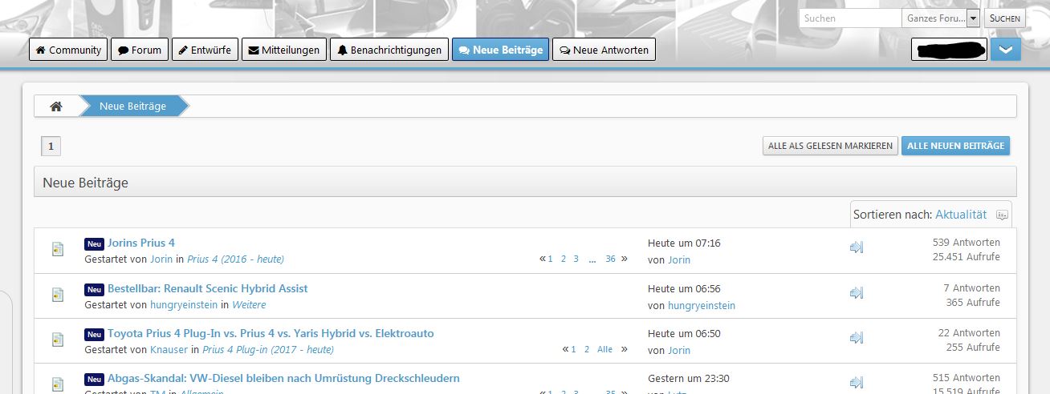Open the Forum tab

coord(140,50)
